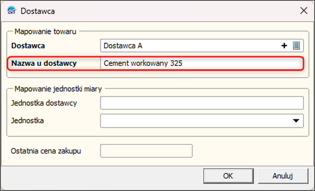This screenshot has width=315, height=191.
Task: Open the supplier list icon
Action: (297, 46)
